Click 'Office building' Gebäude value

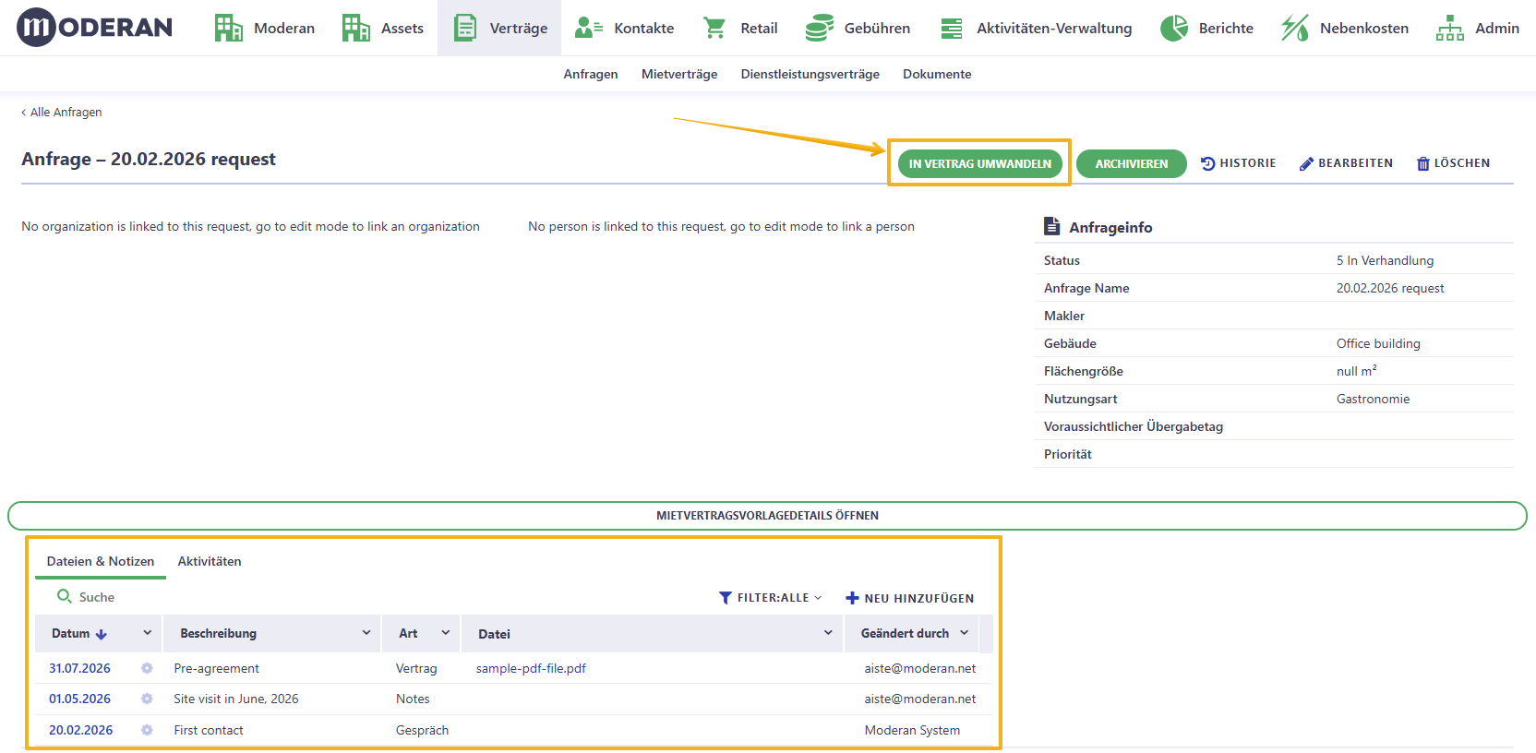click(x=1378, y=343)
